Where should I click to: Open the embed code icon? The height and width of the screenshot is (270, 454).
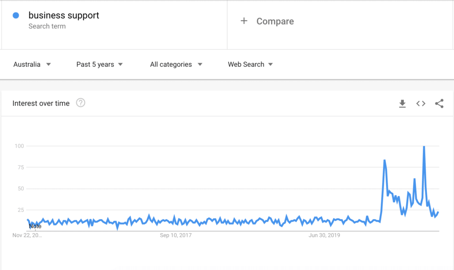pyautogui.click(x=421, y=104)
